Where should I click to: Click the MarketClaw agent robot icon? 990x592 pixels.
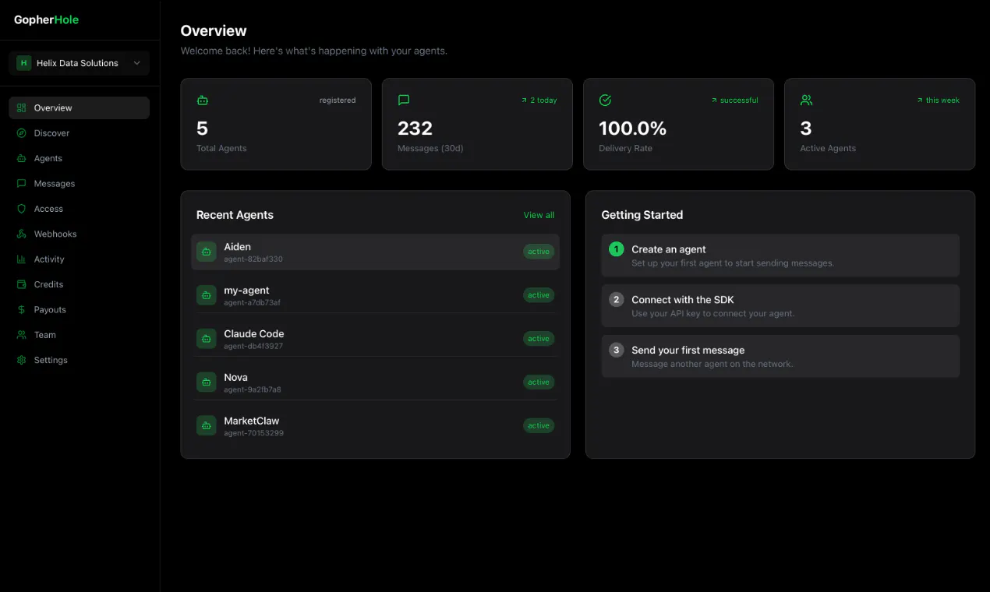click(207, 426)
